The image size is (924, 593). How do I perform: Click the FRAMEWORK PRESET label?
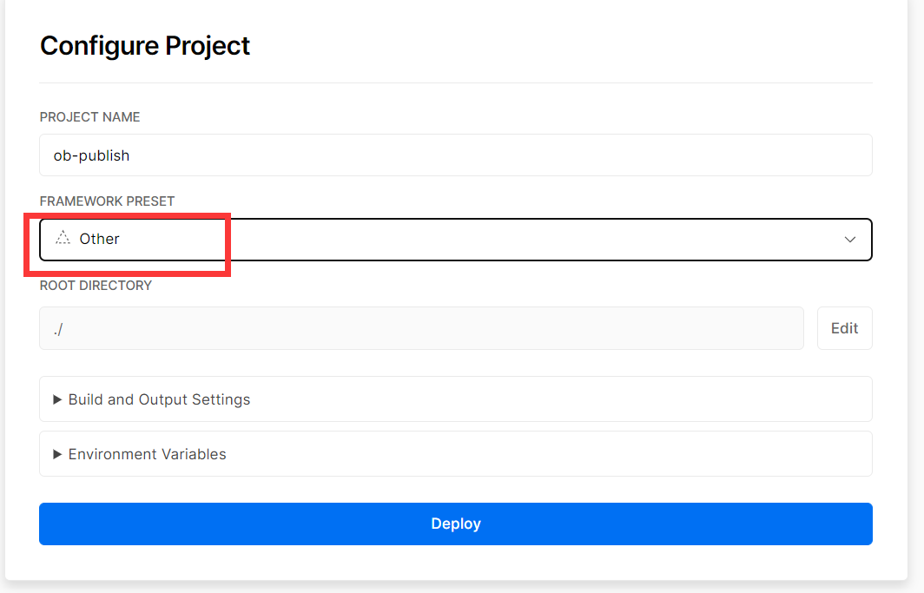(107, 201)
